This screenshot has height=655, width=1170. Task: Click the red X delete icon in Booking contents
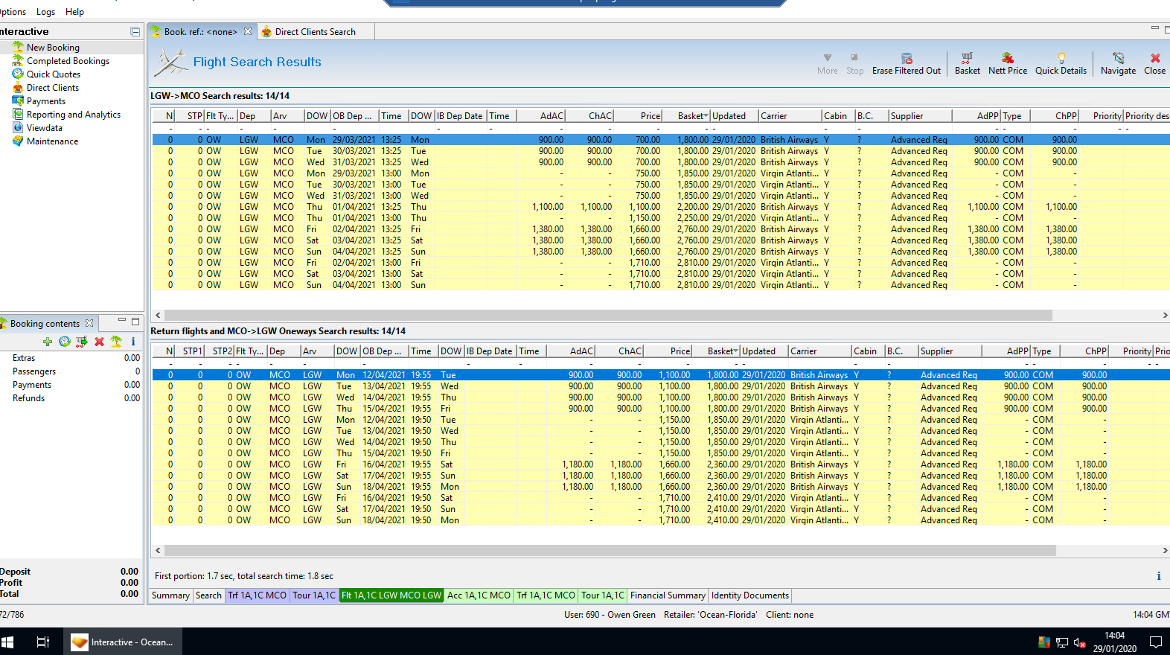point(99,342)
